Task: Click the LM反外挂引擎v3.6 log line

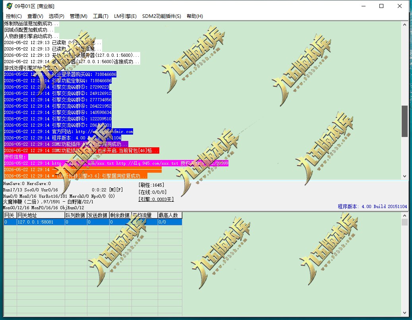Action: 75,176
